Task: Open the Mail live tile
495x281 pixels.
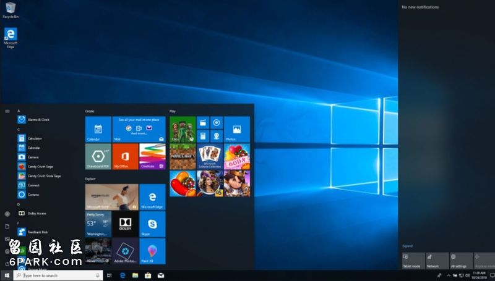Action: (139, 130)
